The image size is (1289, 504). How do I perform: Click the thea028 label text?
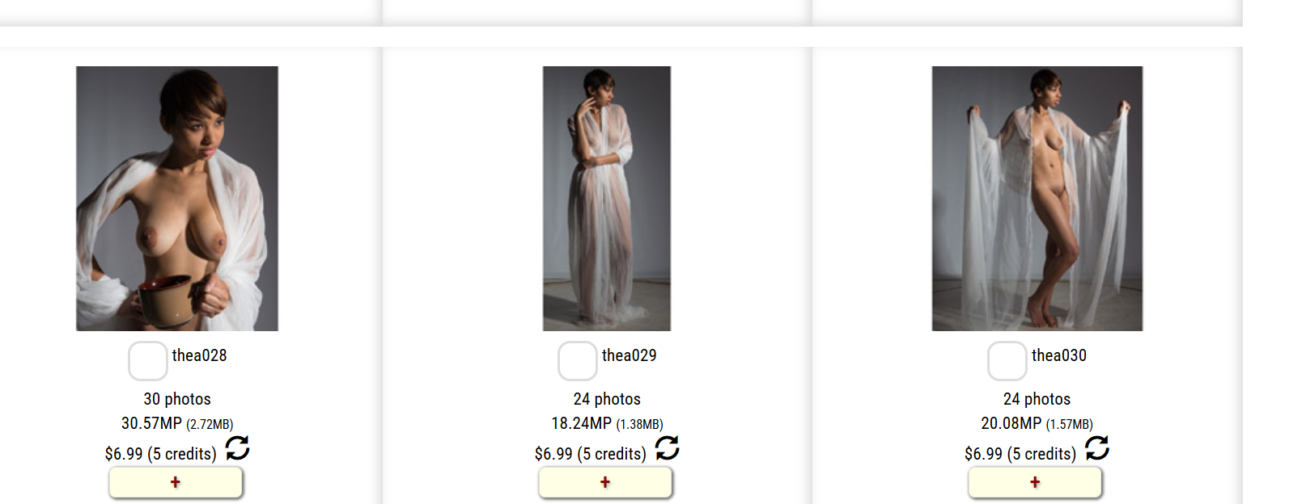click(x=199, y=355)
